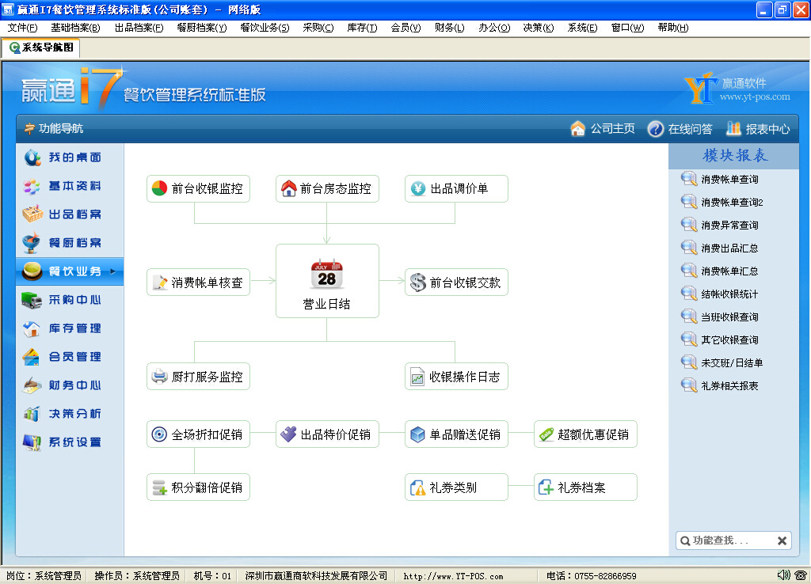The image size is (811, 584).
Task: Switch to 系统导航图 tab
Action: 41,47
